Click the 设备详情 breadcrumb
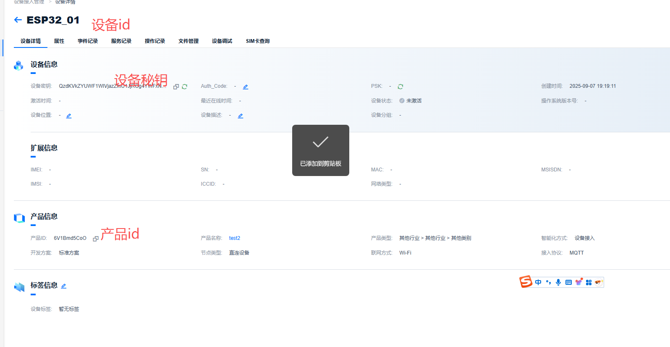This screenshot has width=670, height=347. click(x=65, y=2)
